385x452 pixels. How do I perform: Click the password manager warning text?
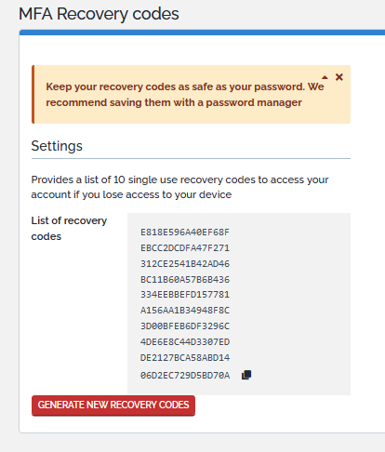point(185,95)
